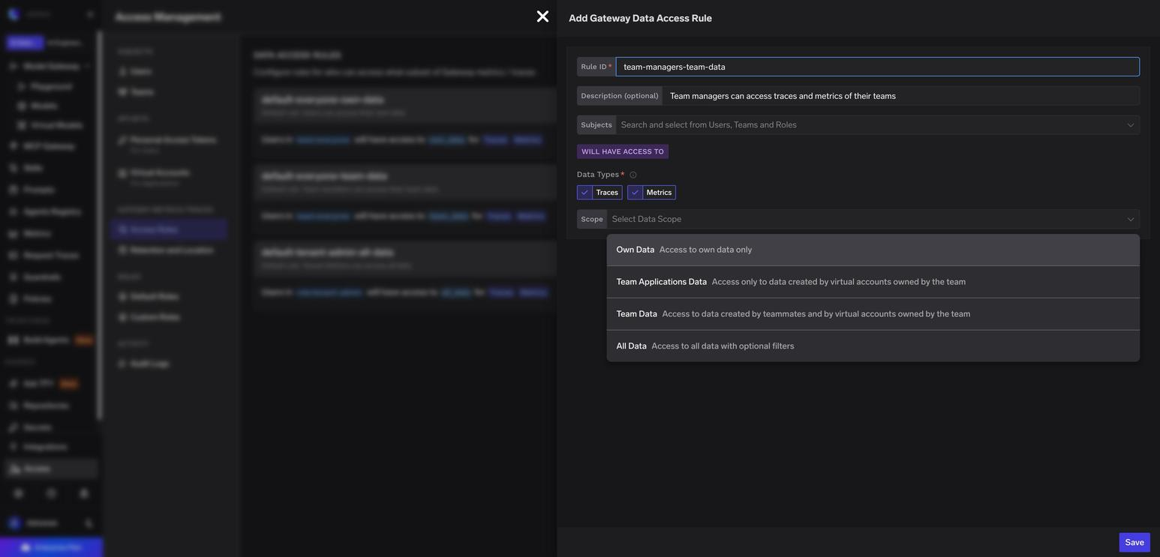This screenshot has height=557, width=1160.
Task: Choose the Team Applications Data scope option
Action: click(873, 282)
